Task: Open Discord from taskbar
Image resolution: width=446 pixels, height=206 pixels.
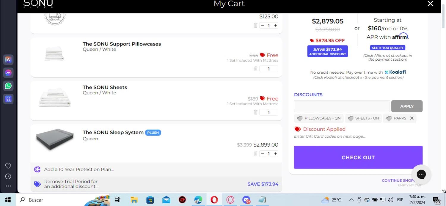Action: click(246, 200)
